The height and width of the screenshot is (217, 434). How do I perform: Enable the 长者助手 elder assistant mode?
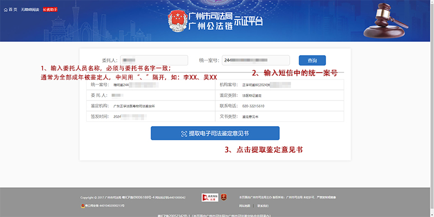click(x=50, y=10)
